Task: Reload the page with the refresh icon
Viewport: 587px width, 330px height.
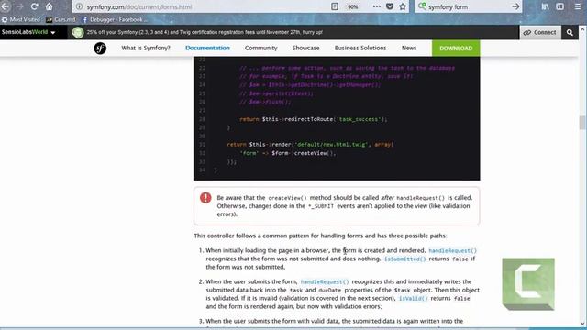Action: [x=35, y=6]
